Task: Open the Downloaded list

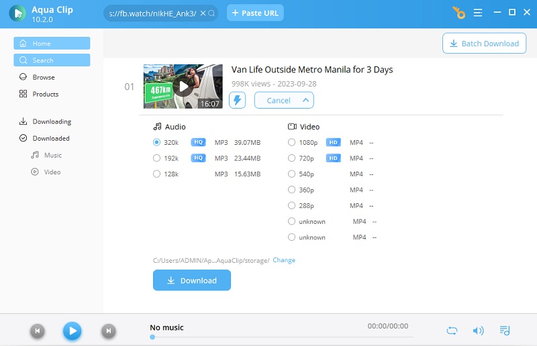Action: 44,138
